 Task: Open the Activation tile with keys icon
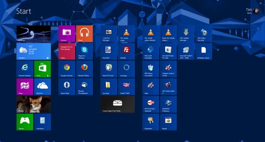pos(151,122)
